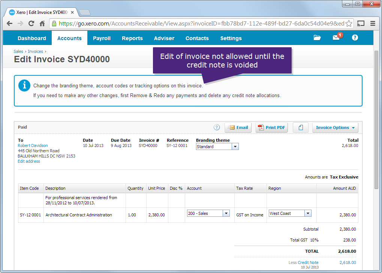Screen dimensions: 382x273
Task: Bookmark the page using the star icon
Action: tap(348, 23)
